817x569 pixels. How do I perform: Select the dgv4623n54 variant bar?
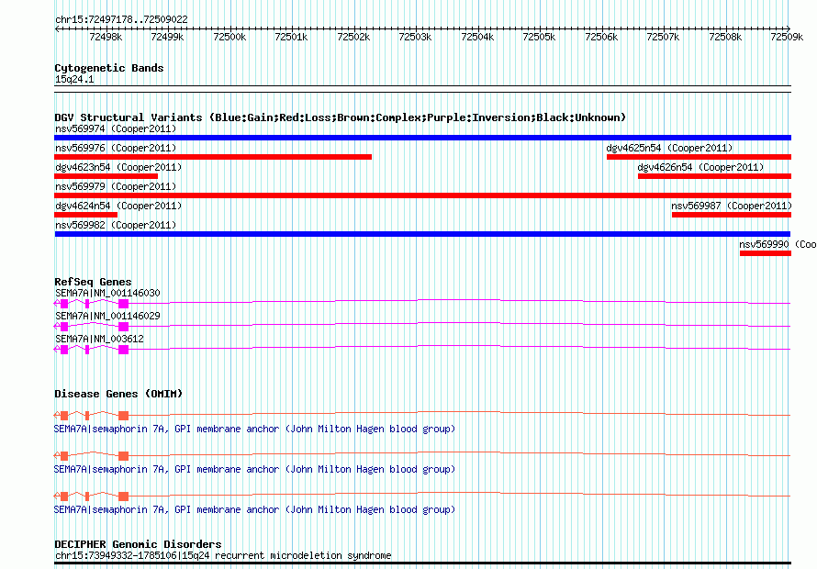(x=106, y=176)
